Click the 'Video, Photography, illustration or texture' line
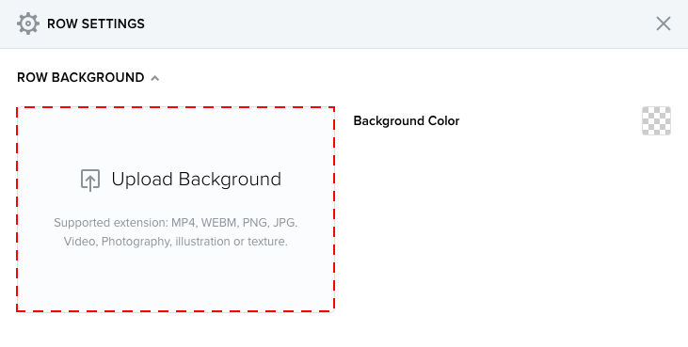Screen dimensions: 688x347 click(175, 242)
